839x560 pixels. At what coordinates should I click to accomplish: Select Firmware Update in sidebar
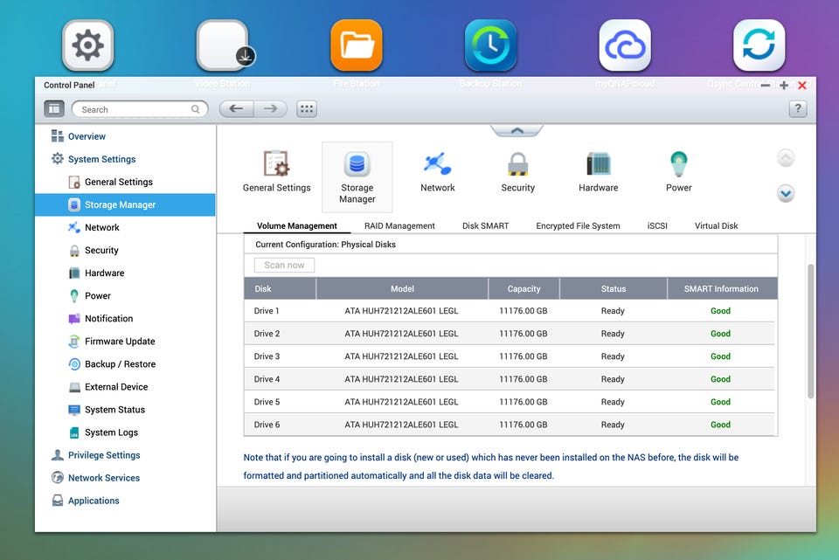click(120, 342)
